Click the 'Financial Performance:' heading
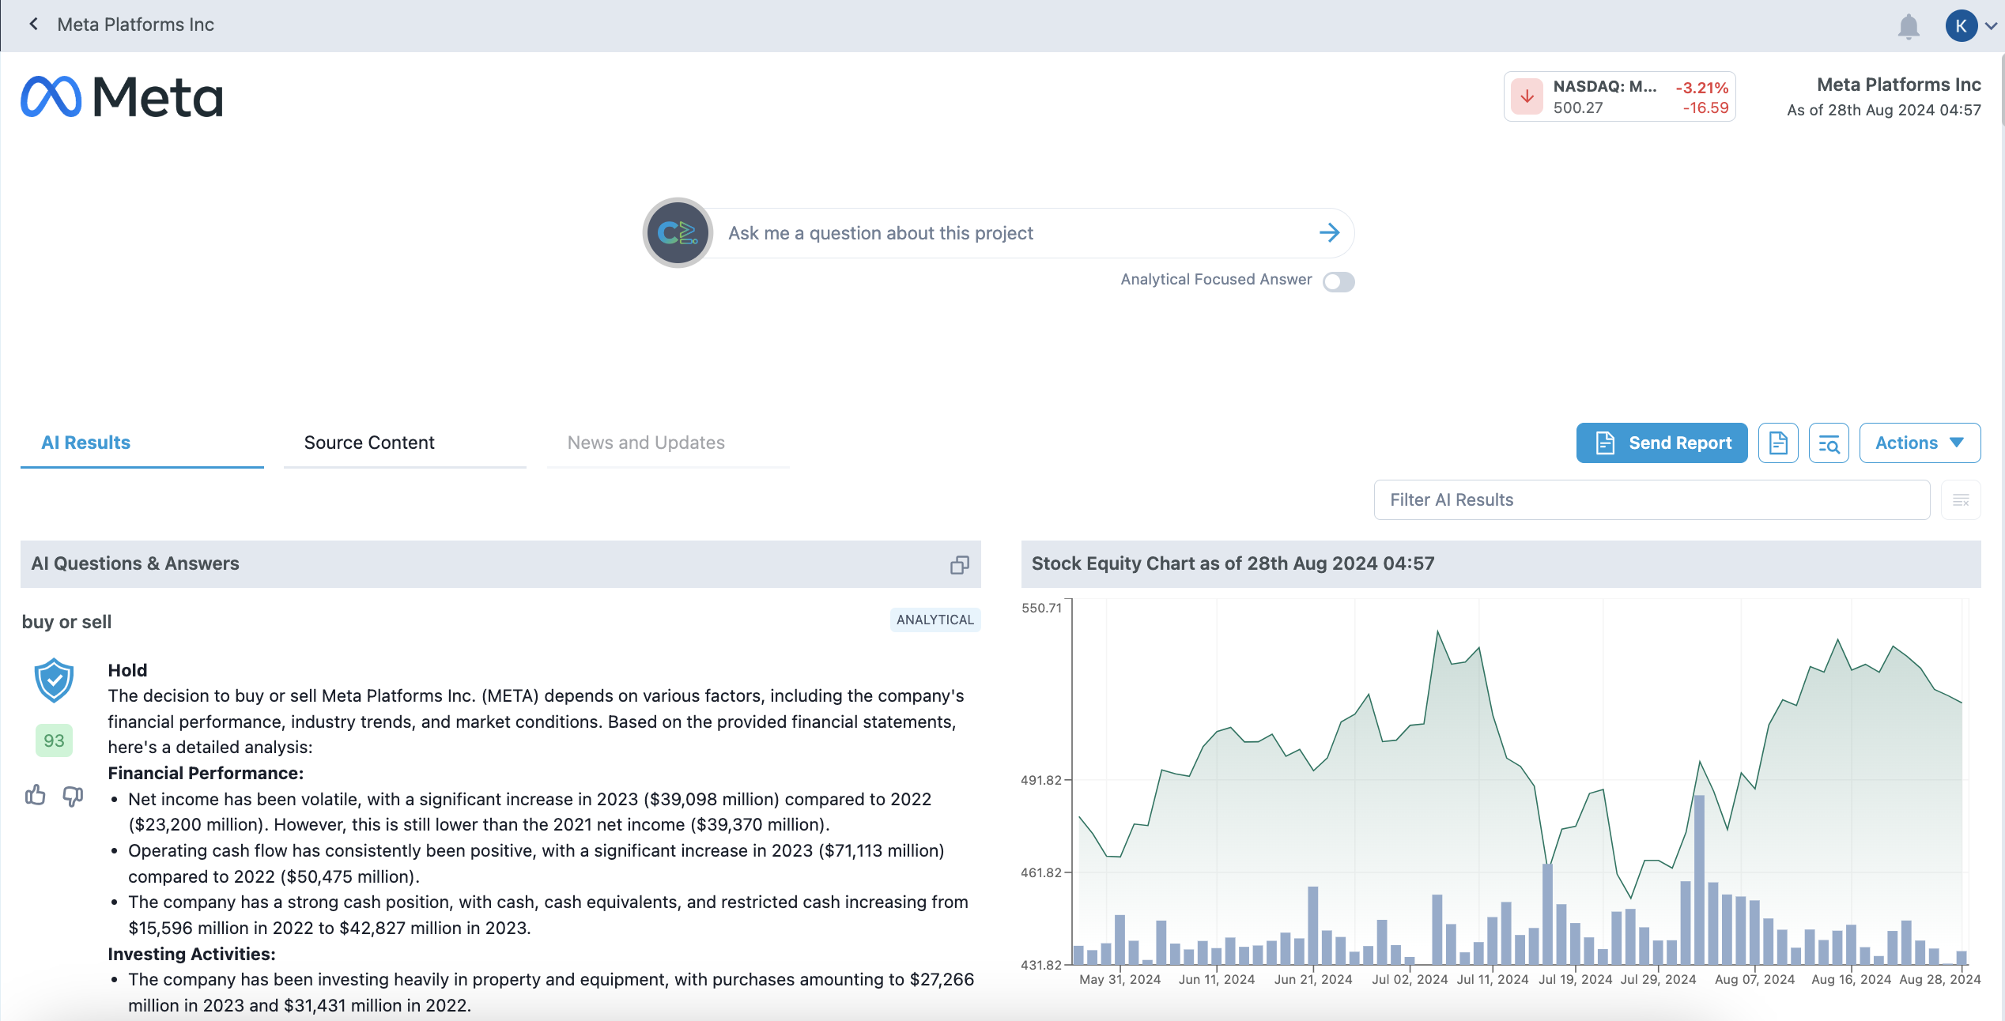This screenshot has width=2005, height=1021. tap(206, 773)
